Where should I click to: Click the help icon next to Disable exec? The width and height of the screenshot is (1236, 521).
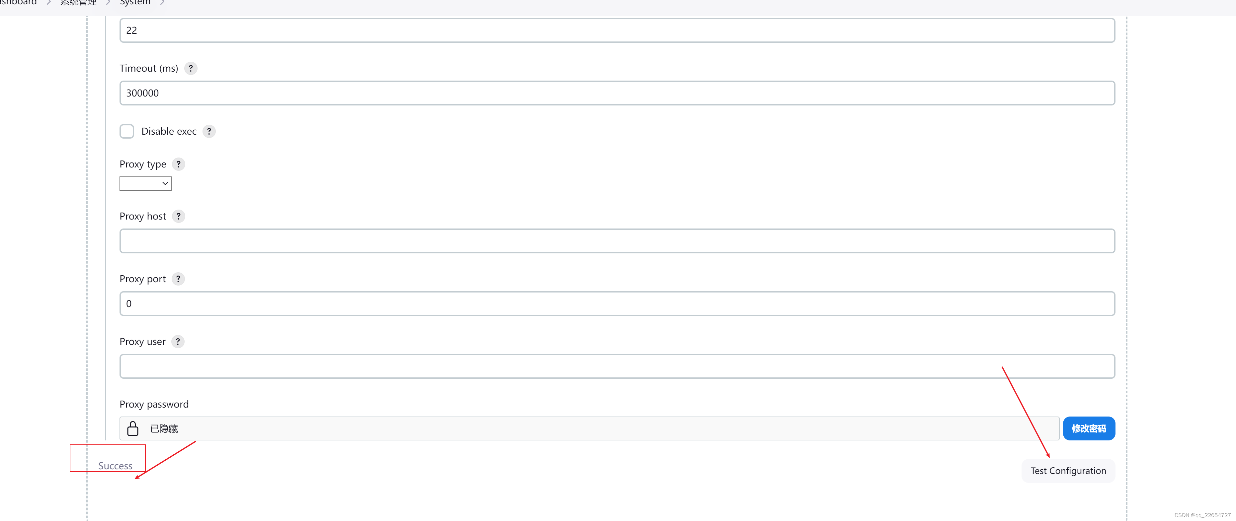210,131
